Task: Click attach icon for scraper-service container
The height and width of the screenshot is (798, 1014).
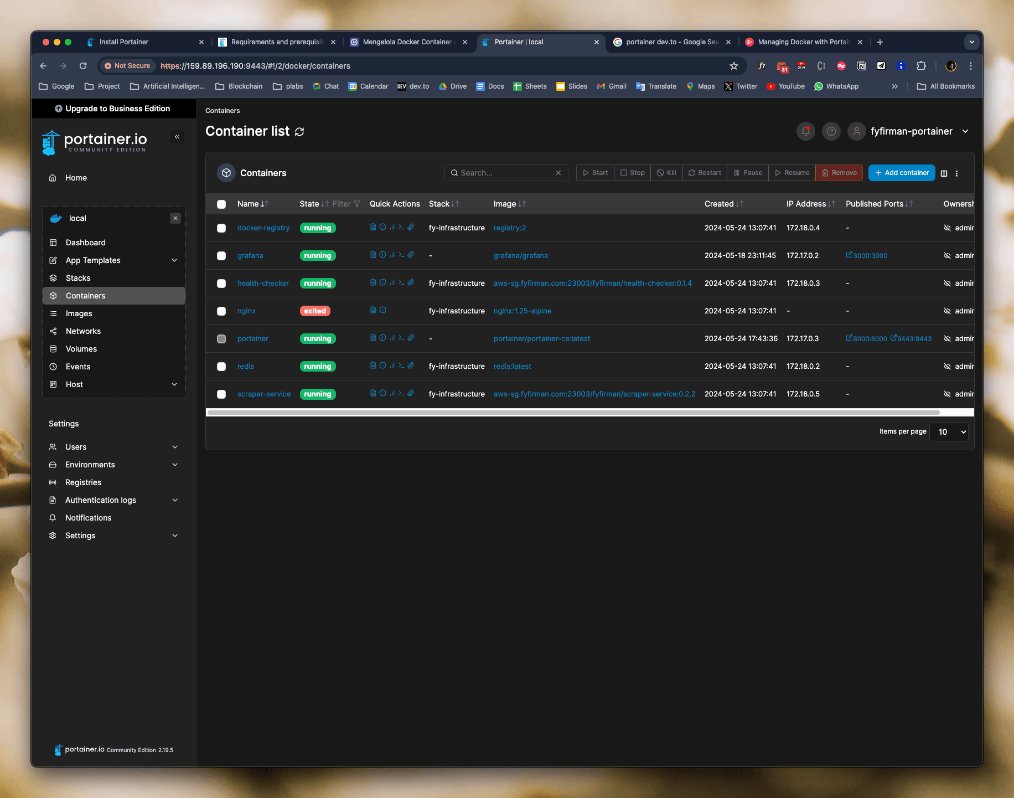Action: 411,393
